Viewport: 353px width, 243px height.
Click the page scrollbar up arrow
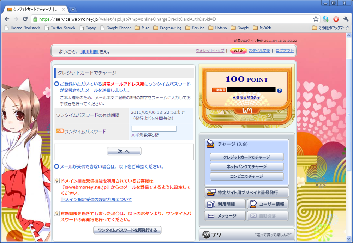tap(348, 36)
